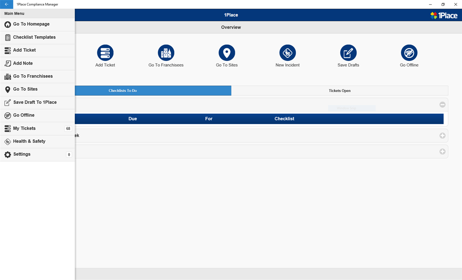Click the Overview heading text

coord(231,27)
